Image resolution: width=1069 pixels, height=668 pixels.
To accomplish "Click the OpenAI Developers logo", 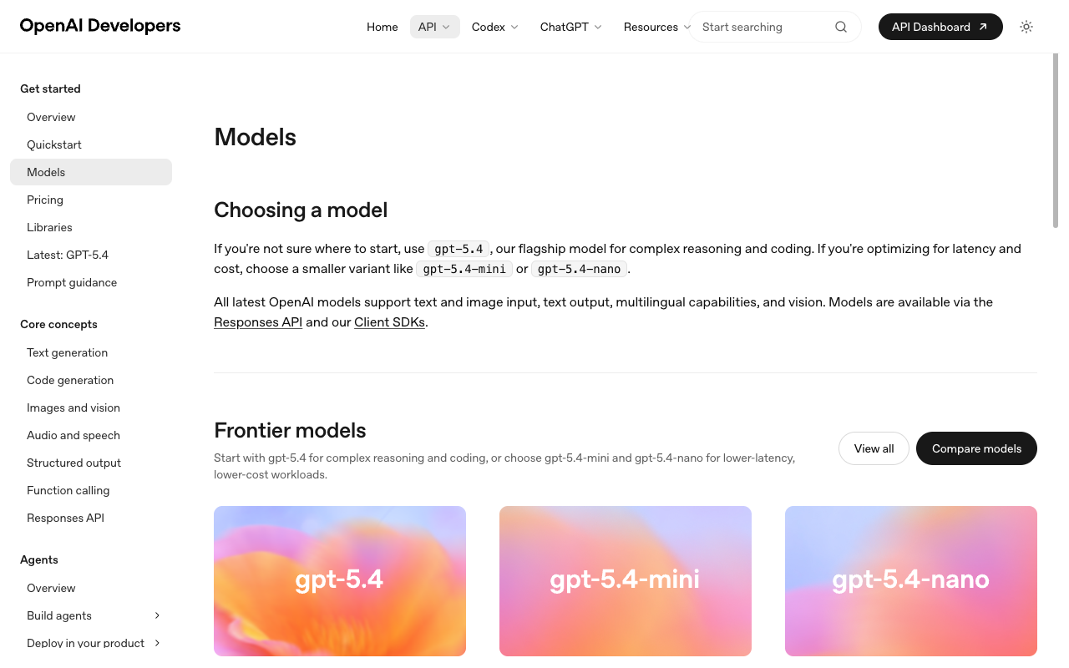I will [99, 26].
